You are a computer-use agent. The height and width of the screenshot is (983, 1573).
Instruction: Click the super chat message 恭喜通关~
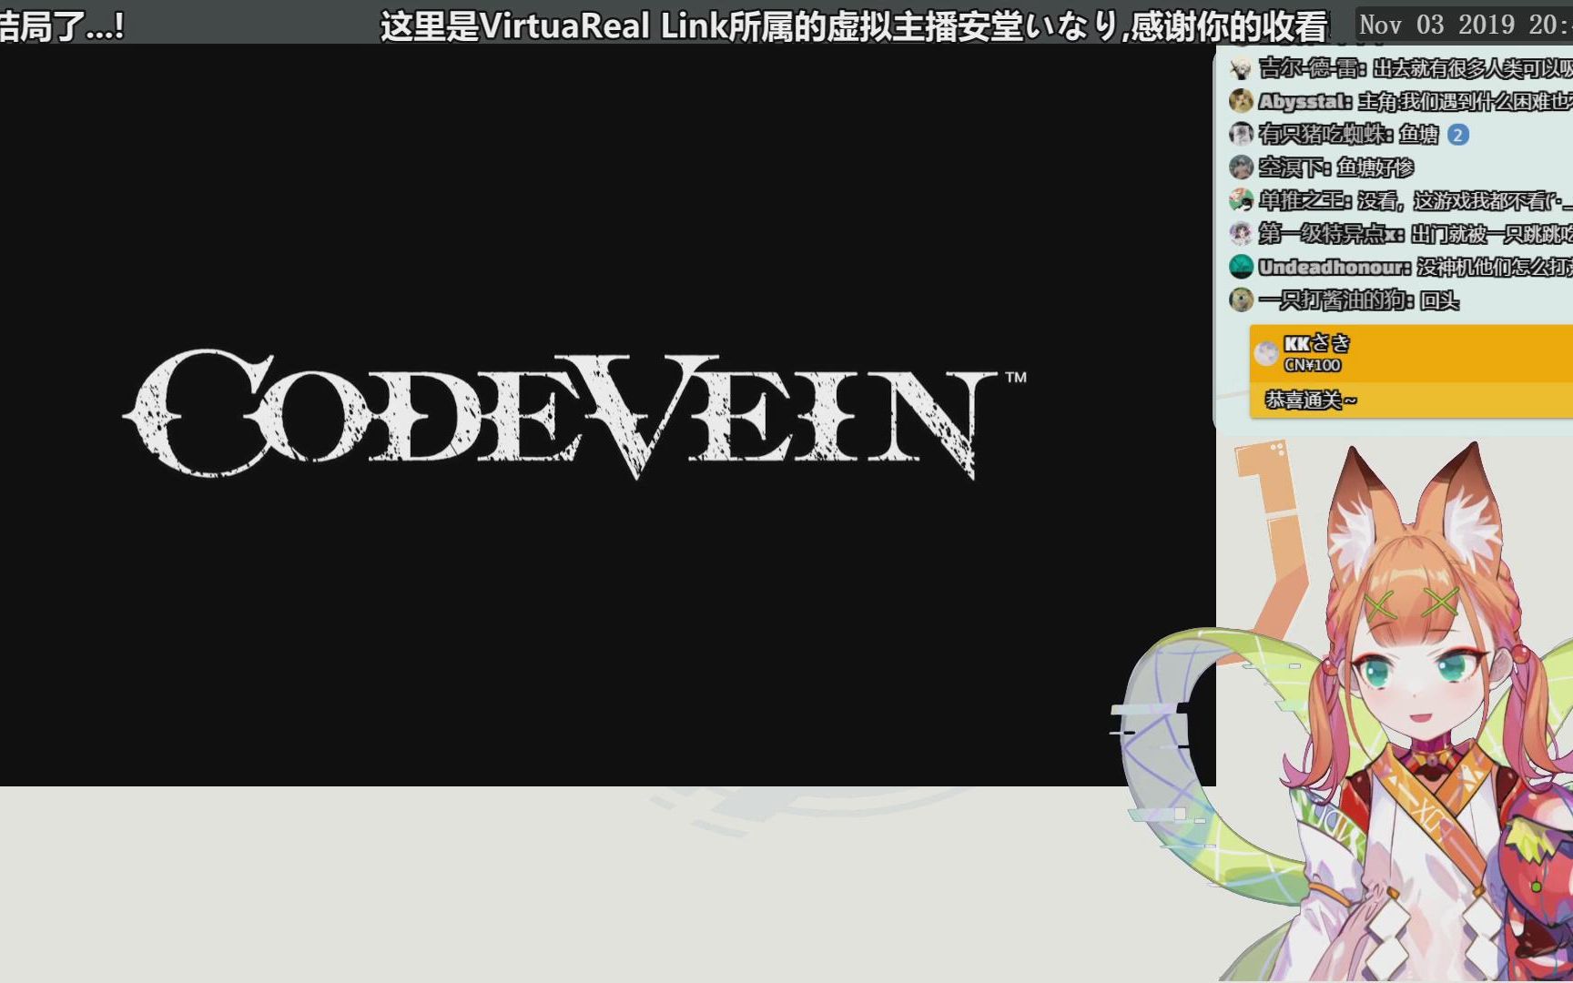pos(1311,400)
